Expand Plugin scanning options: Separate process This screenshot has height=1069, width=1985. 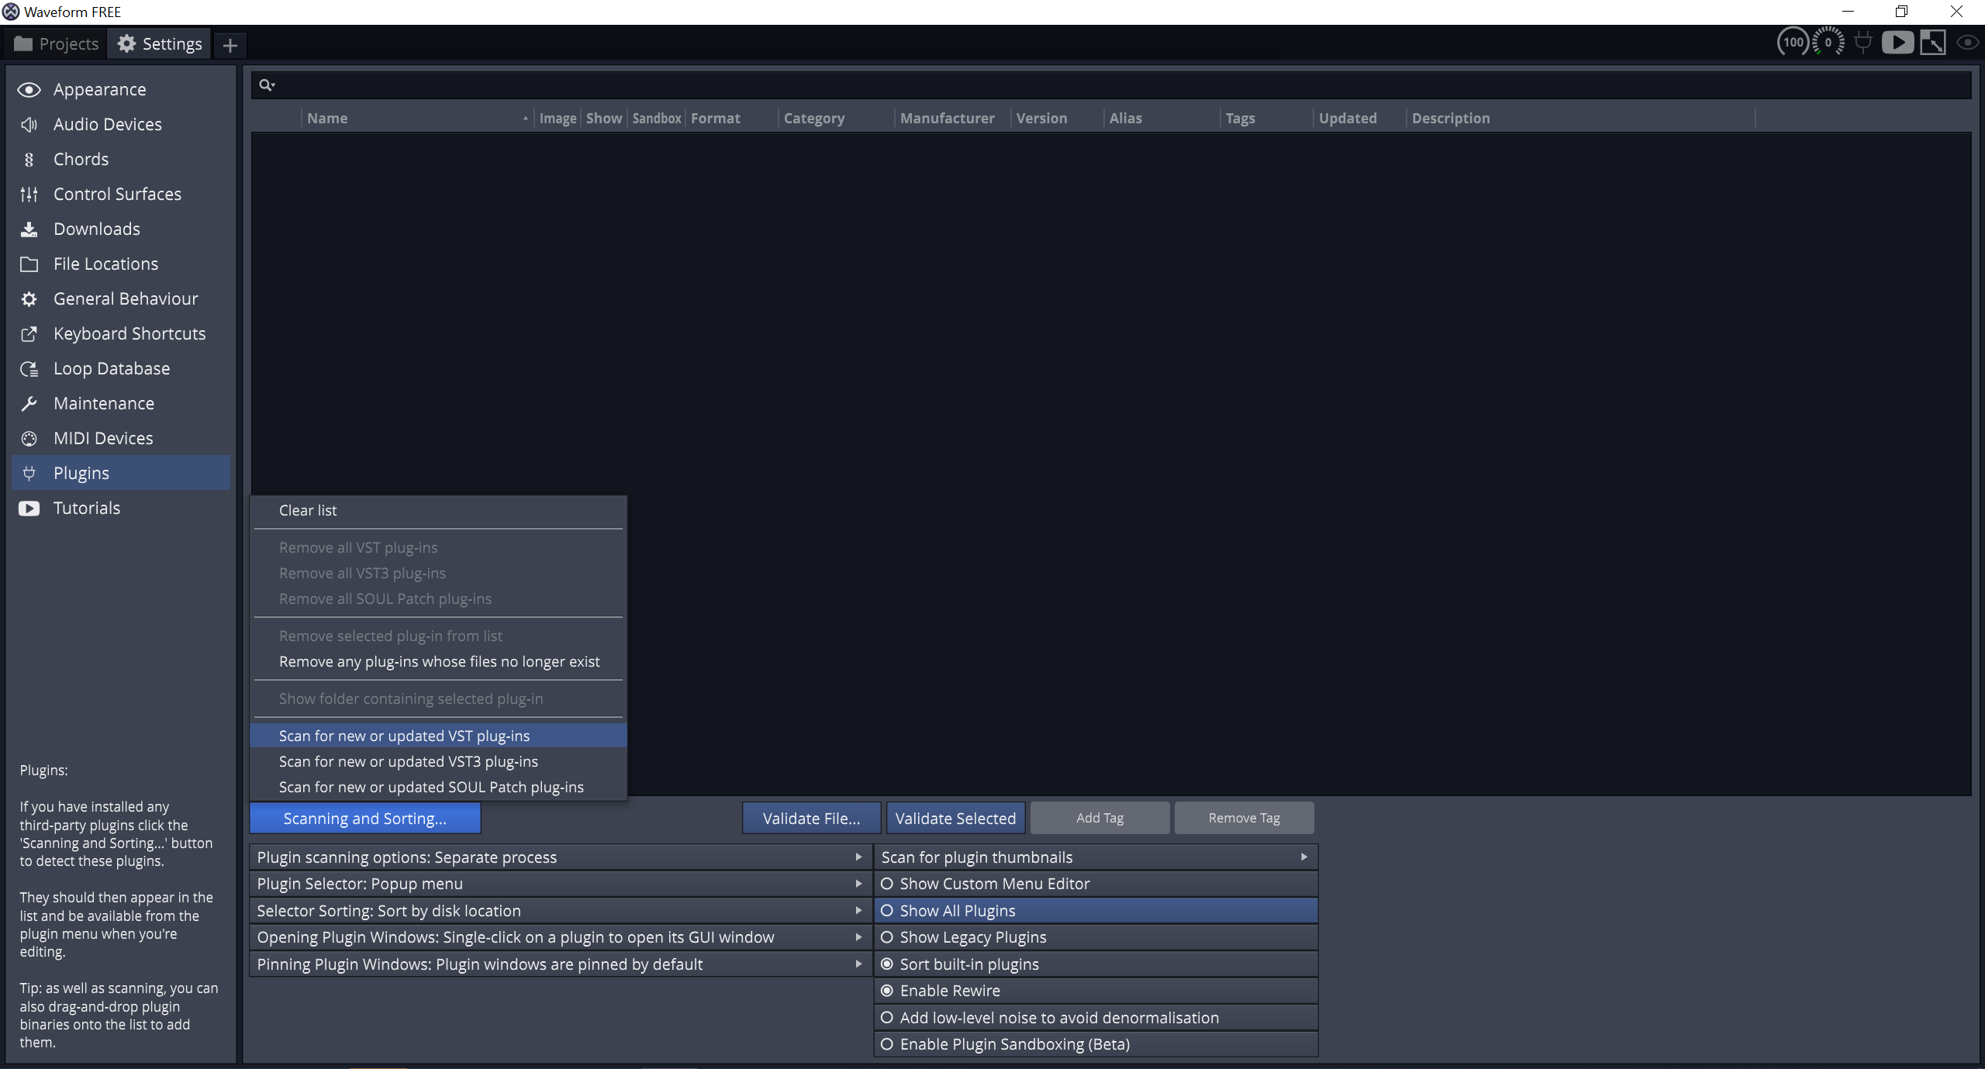tap(560, 857)
